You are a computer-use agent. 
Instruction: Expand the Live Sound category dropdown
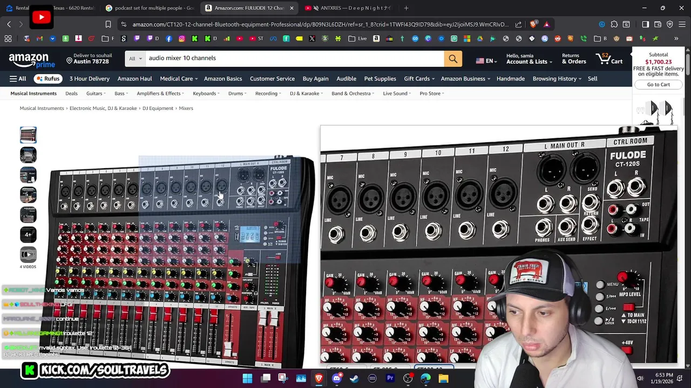[x=397, y=93]
